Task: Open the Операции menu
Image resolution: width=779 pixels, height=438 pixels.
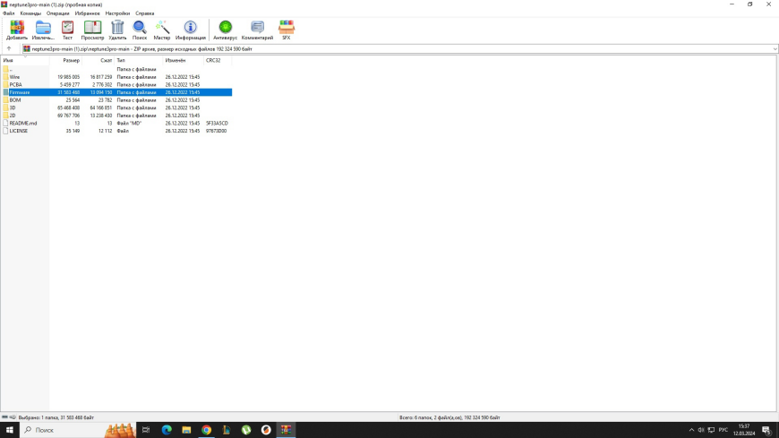Action: [x=58, y=13]
